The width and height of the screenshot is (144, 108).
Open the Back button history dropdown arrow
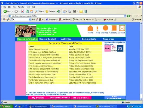click(12, 11)
